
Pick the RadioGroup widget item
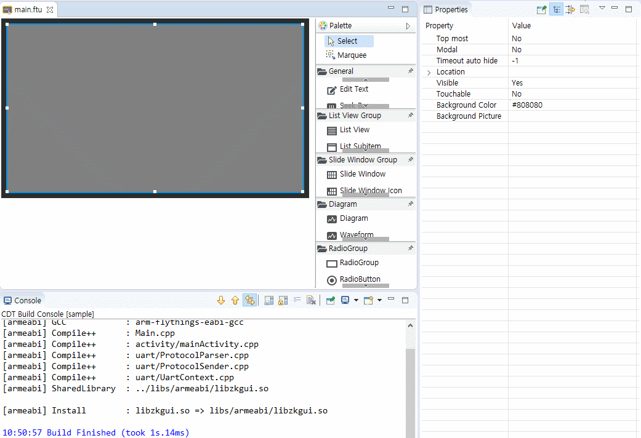tap(352, 263)
